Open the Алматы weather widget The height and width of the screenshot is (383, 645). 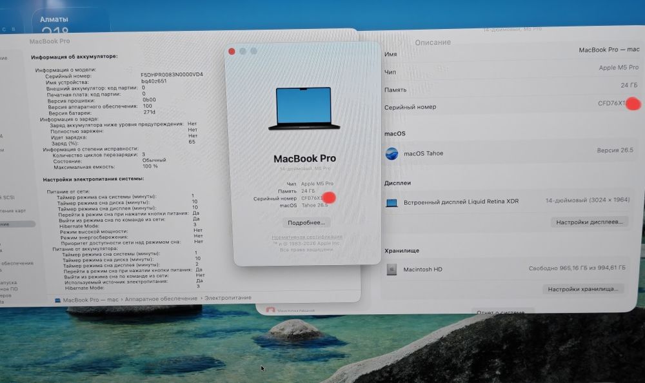(70, 20)
